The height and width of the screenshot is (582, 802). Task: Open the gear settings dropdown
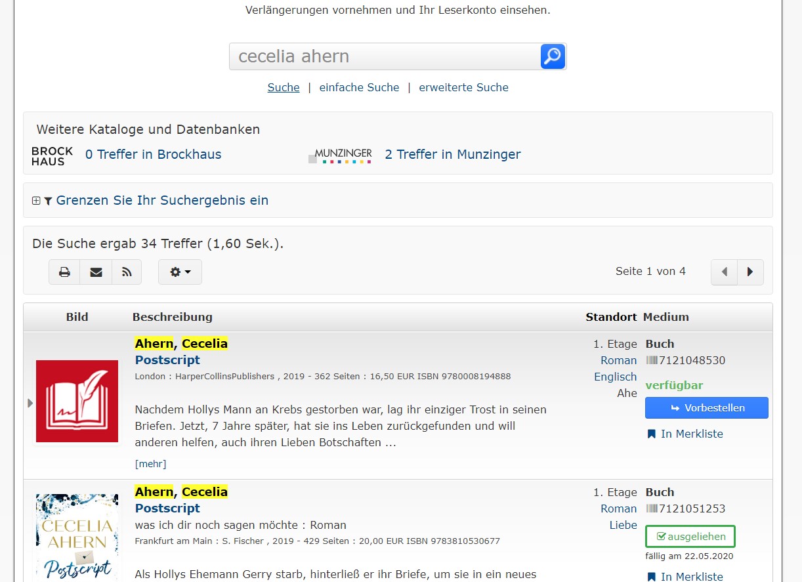click(x=180, y=272)
